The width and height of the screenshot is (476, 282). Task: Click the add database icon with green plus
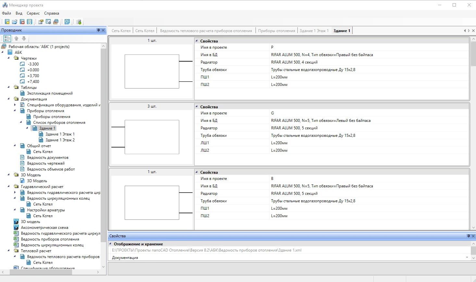(x=79, y=22)
